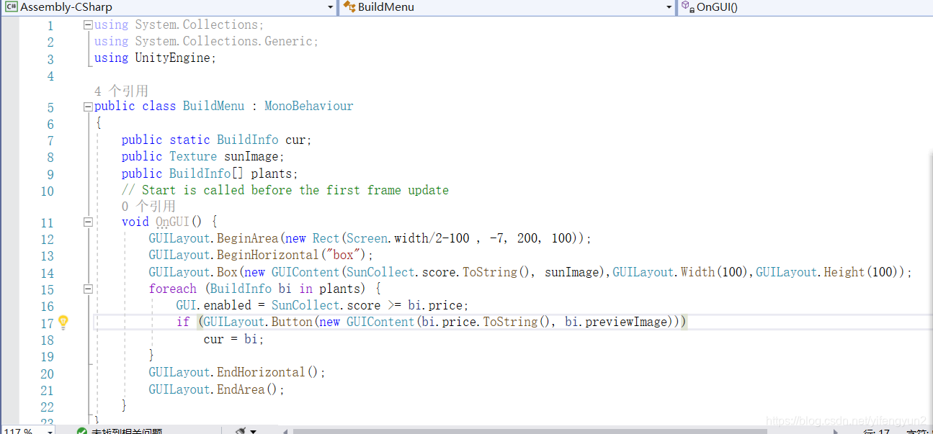Click the "static" keyword on line 7
The height and width of the screenshot is (434, 933).
coord(189,140)
